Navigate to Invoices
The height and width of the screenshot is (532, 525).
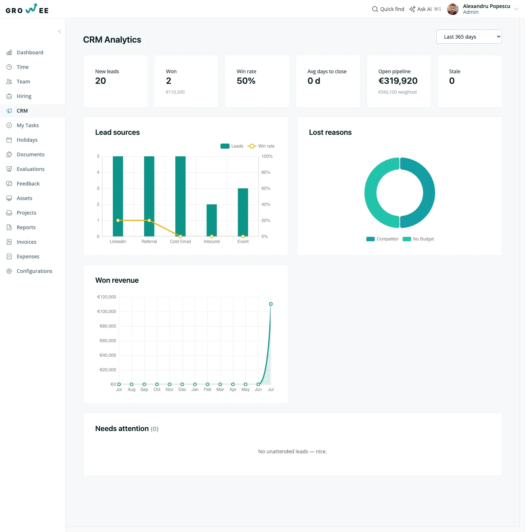(x=27, y=242)
